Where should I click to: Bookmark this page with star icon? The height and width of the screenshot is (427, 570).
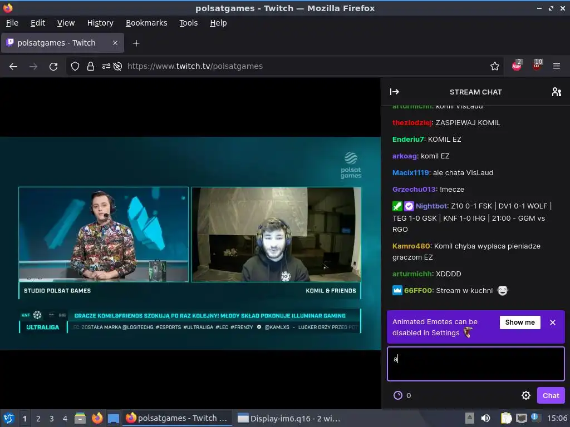pos(494,67)
